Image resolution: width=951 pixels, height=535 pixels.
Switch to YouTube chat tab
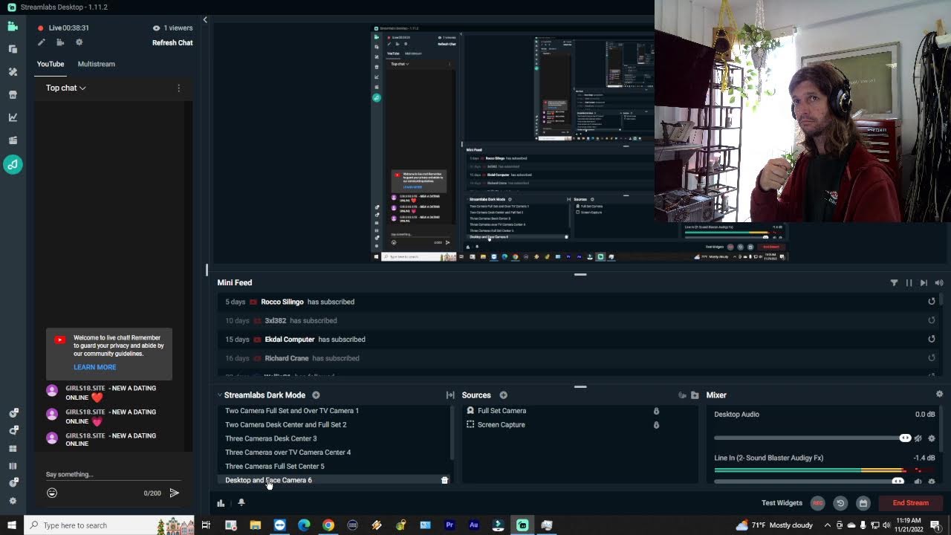click(x=51, y=64)
